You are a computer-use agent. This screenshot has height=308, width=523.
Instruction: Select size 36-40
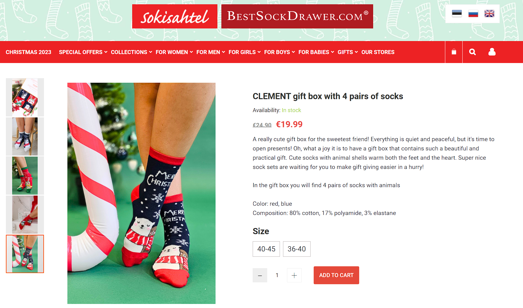click(x=297, y=249)
